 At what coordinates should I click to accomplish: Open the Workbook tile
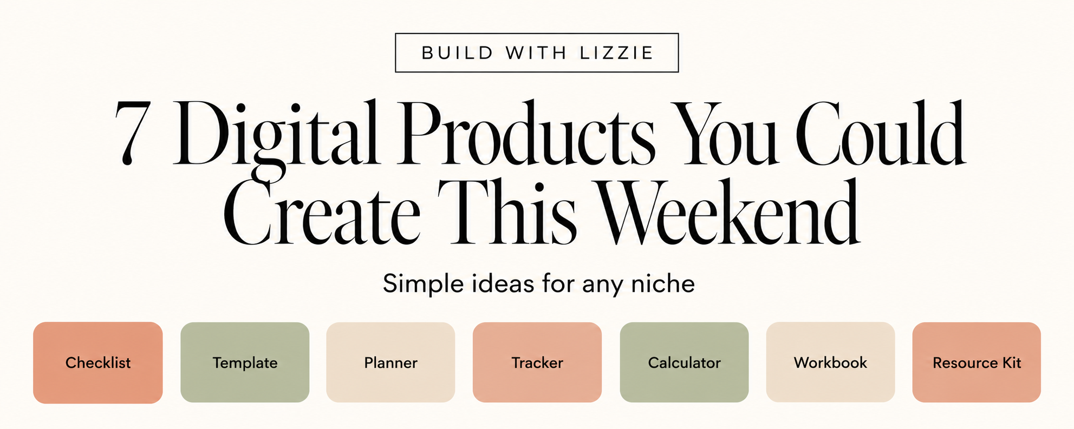pos(830,362)
